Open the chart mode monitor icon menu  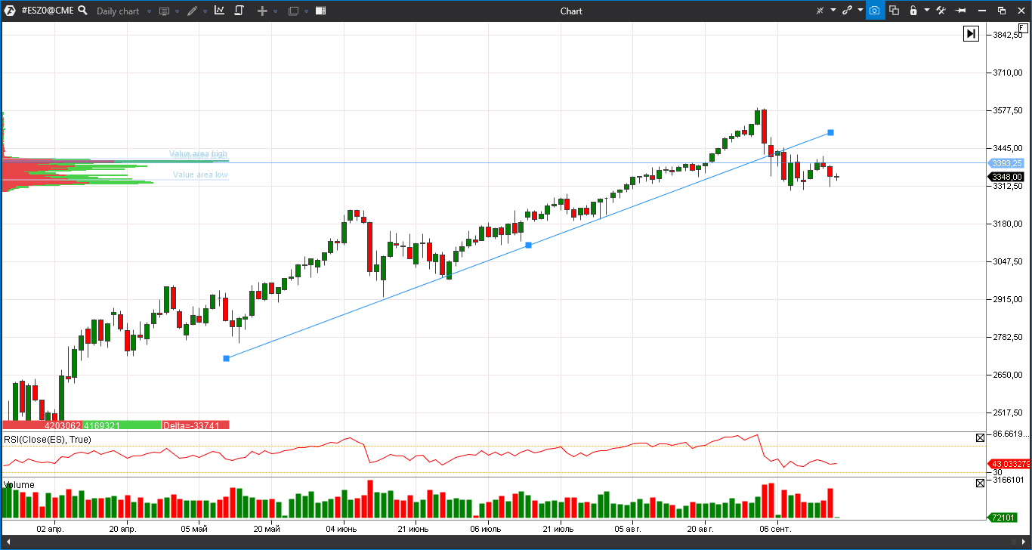(164, 11)
